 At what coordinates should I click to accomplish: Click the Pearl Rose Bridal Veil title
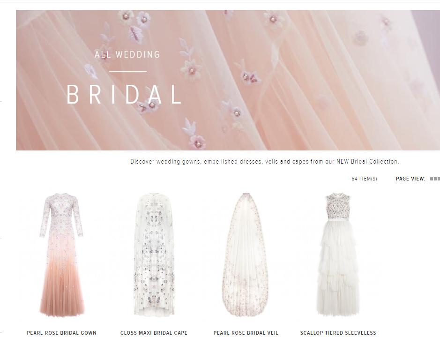(246, 333)
